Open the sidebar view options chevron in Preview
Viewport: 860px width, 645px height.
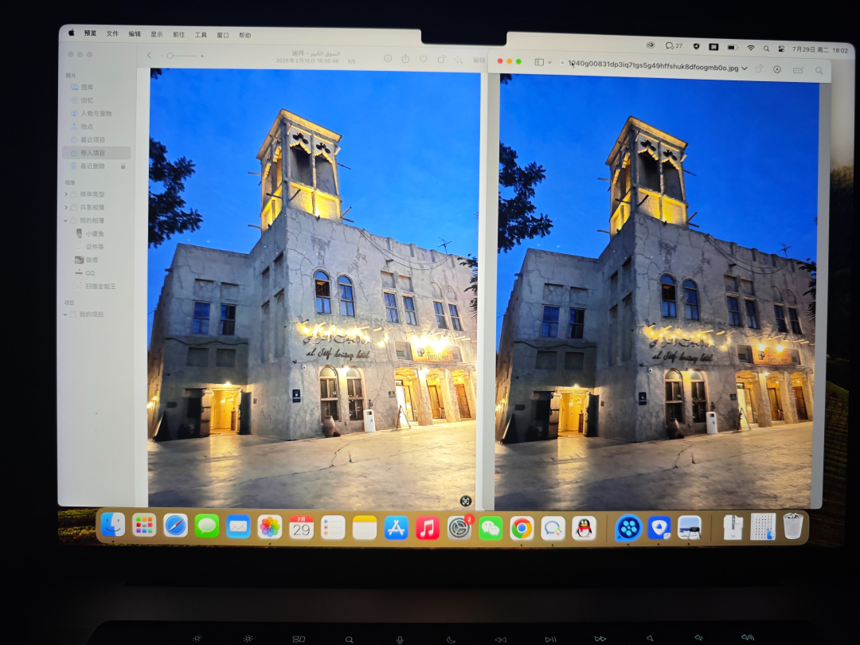(549, 63)
